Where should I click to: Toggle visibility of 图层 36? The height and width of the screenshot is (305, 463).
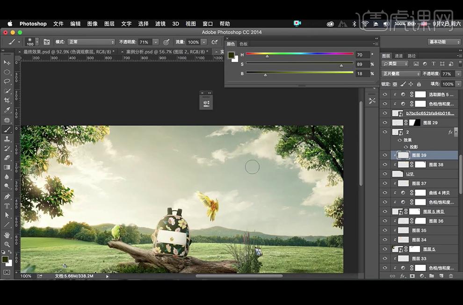385,221
